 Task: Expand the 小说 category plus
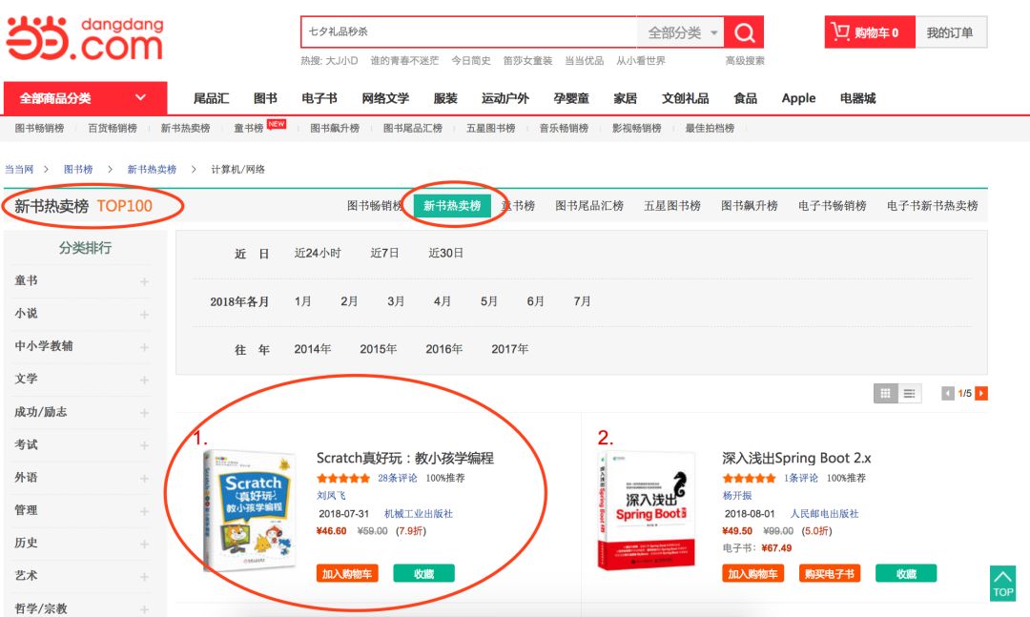[x=144, y=314]
